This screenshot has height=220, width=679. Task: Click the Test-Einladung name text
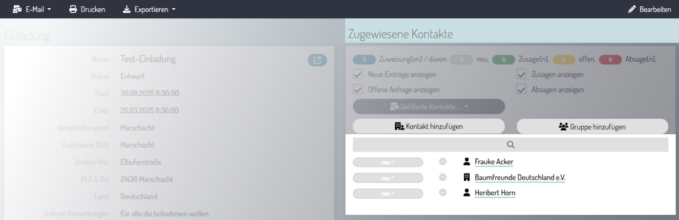click(148, 59)
